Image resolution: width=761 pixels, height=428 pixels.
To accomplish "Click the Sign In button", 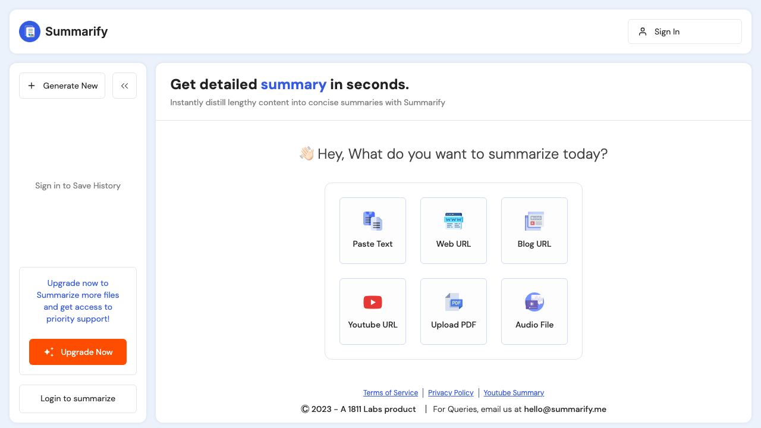I will point(685,32).
